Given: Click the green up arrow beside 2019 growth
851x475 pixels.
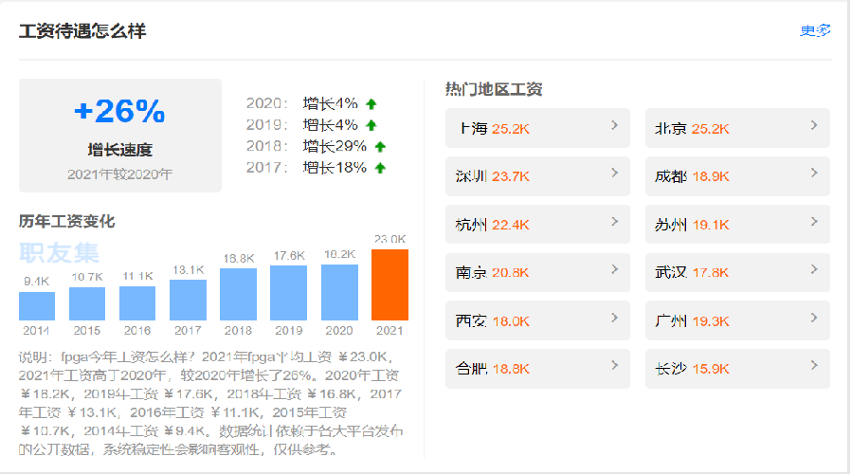Looking at the screenshot, I should click(371, 125).
